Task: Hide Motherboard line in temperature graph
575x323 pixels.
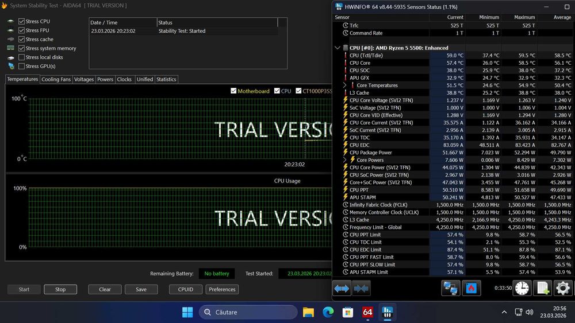Action: point(233,91)
